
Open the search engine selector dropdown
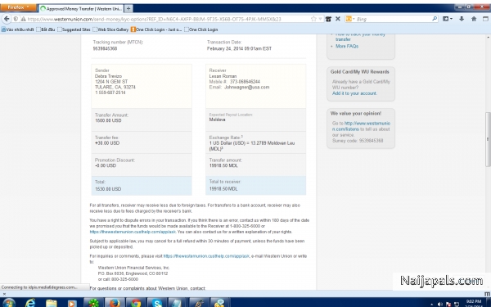click(x=350, y=19)
